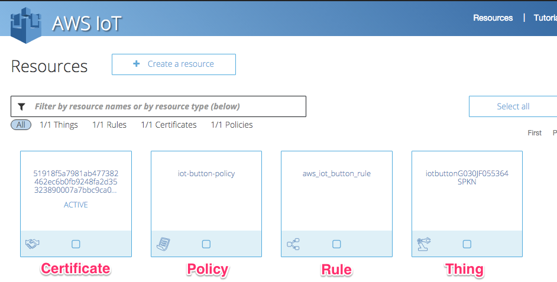Viewport: 557px width, 282px height.
Task: Filter by 1/1 Things
Action: click(59, 125)
